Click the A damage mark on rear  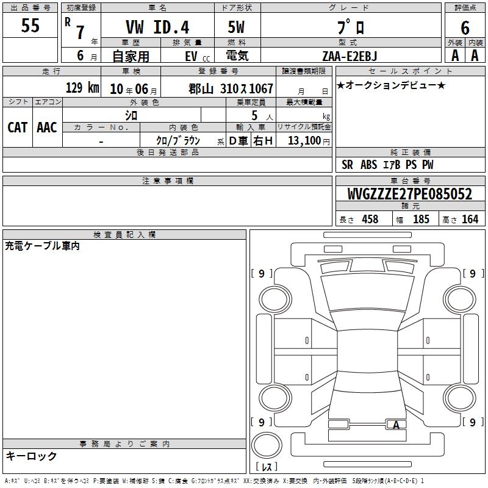coord(396,425)
